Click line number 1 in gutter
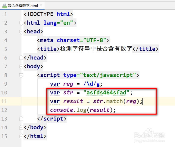Image resolution: width=175 pixels, height=147 pixels. pyautogui.click(x=6, y=14)
